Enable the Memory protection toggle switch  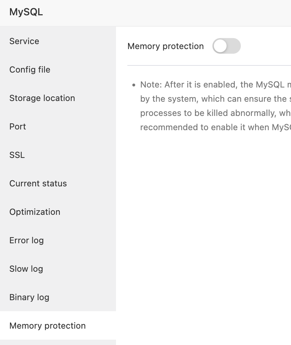coord(227,46)
